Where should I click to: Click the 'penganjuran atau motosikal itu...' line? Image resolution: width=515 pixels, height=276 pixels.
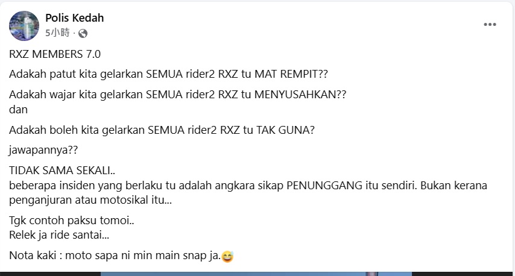[x=90, y=200]
